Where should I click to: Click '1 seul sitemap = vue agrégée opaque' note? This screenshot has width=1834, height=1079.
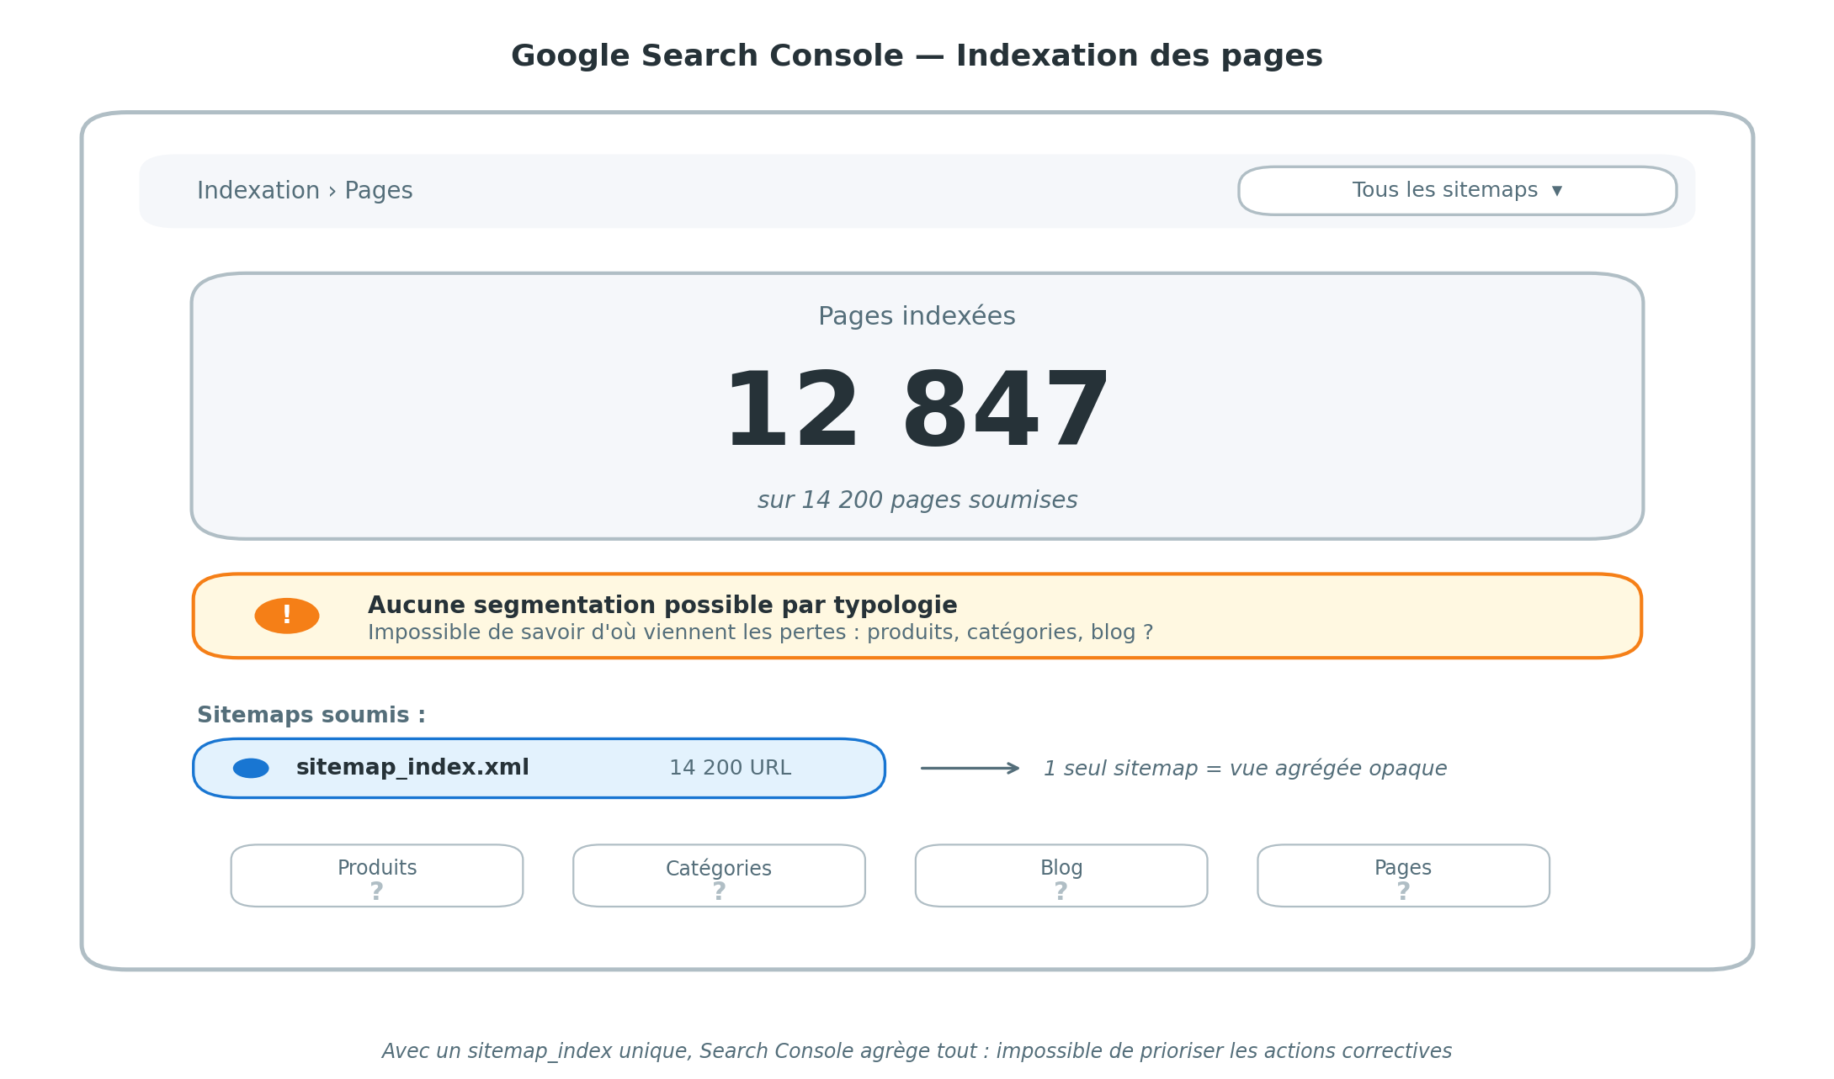1245,769
